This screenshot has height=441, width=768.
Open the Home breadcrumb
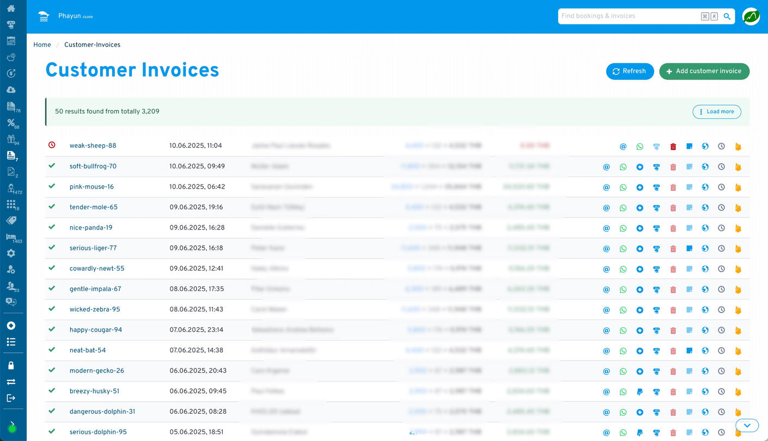[x=42, y=45]
